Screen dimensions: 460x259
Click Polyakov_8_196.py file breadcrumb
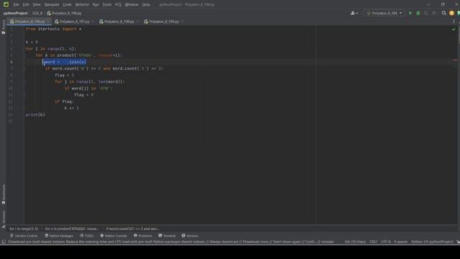[x=64, y=13]
